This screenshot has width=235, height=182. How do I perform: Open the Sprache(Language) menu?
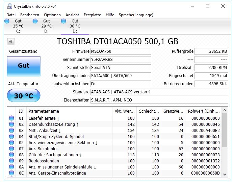pyautogui.click(x=136, y=15)
